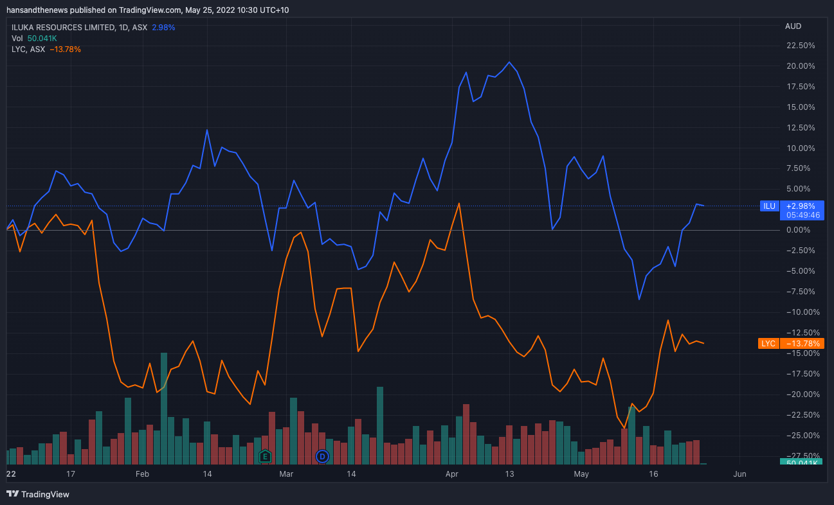Viewport: 834px width, 505px height.
Task: Click the Mar label on time axis
Action: tap(286, 474)
